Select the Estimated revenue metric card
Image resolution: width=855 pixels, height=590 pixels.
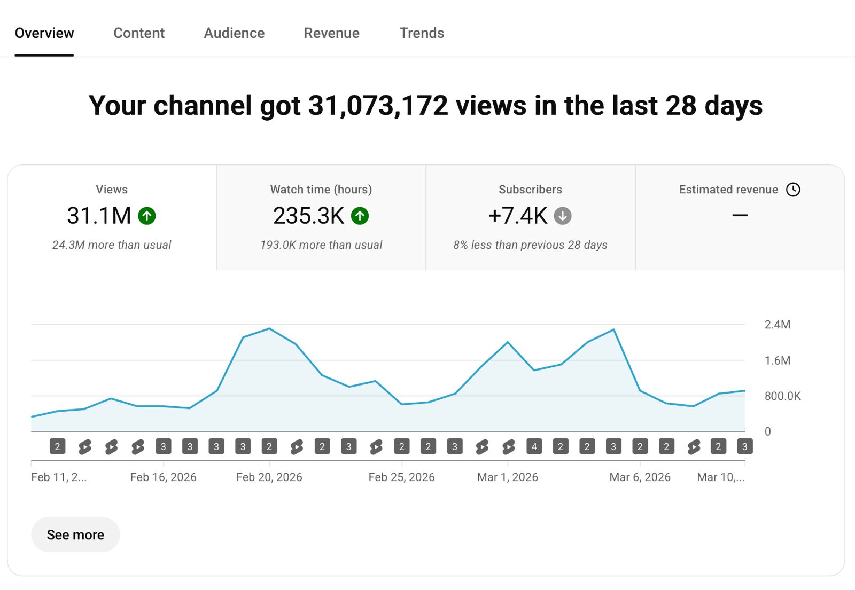coord(740,217)
